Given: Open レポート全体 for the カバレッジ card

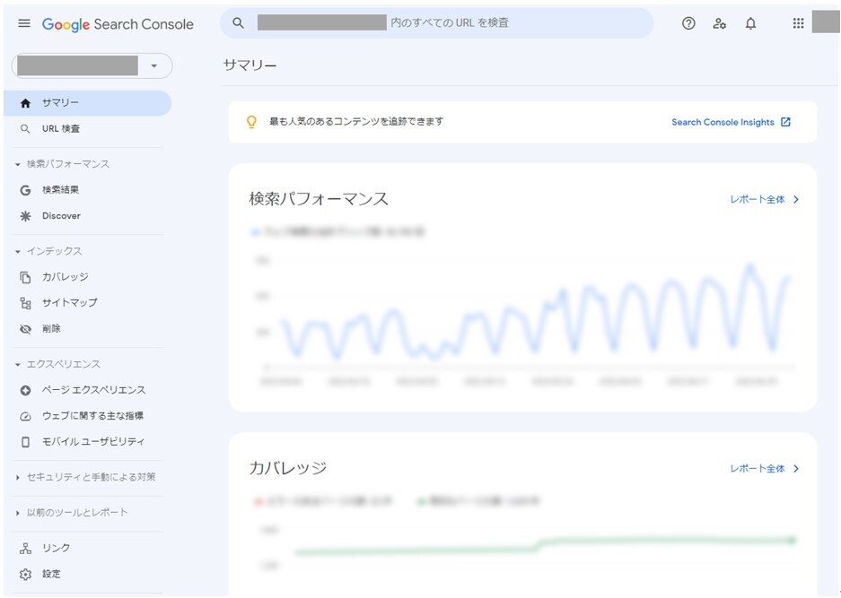Looking at the screenshot, I should pyautogui.click(x=764, y=469).
